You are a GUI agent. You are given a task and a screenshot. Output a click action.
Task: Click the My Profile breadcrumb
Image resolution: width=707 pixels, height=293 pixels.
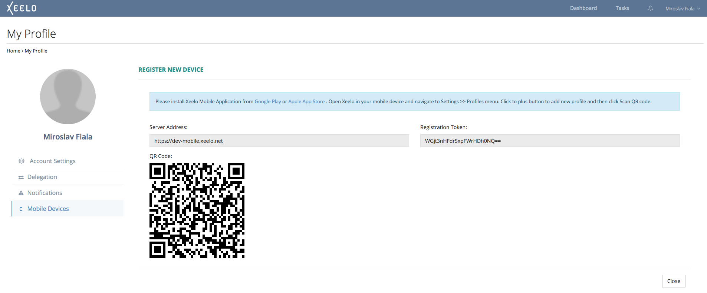(36, 51)
